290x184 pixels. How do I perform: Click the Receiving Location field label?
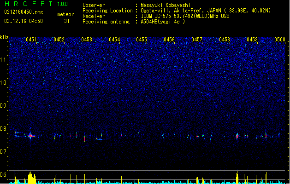pyautogui.click(x=107, y=11)
